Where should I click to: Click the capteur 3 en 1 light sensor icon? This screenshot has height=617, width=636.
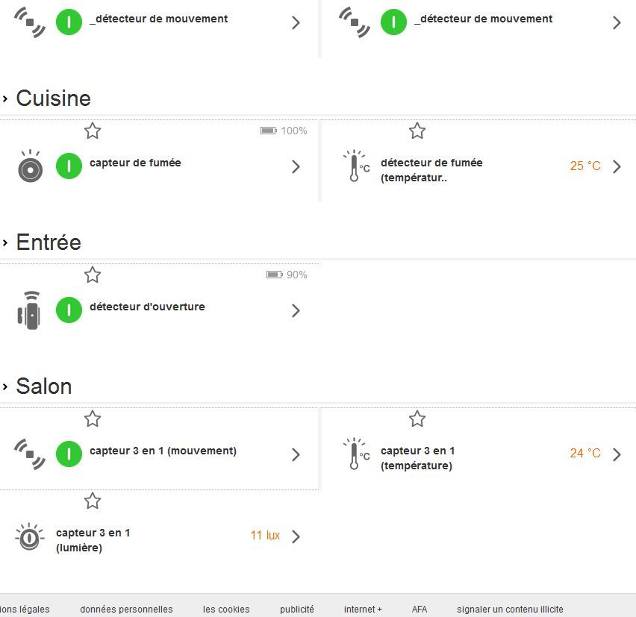click(x=29, y=536)
